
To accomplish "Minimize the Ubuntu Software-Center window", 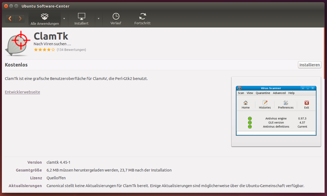I will coord(11,6).
